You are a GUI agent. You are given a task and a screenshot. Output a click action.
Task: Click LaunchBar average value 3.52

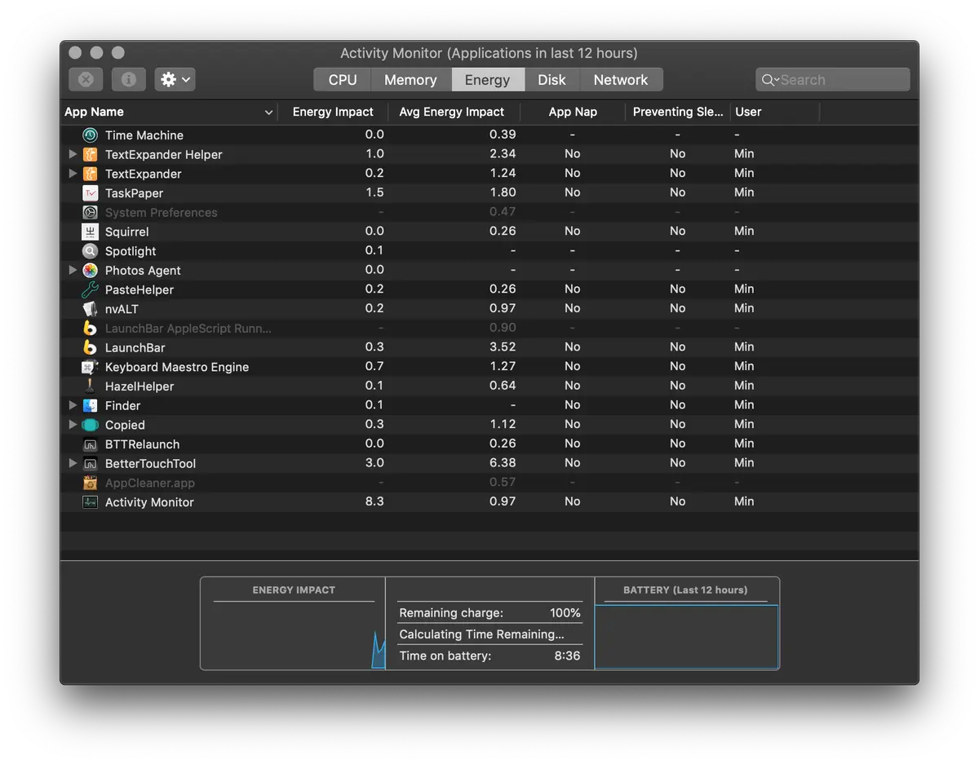click(503, 347)
